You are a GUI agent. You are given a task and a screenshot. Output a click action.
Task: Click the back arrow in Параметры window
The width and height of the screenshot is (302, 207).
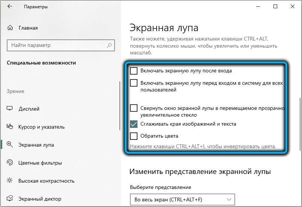click(x=9, y=7)
